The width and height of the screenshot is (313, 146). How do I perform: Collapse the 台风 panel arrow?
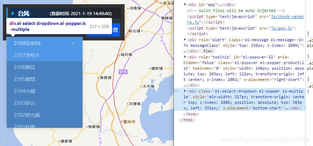[13, 14]
